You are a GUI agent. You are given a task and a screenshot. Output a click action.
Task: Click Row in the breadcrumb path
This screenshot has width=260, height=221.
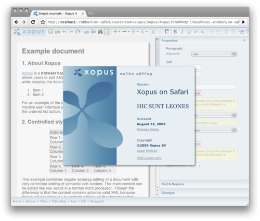pos(73,201)
